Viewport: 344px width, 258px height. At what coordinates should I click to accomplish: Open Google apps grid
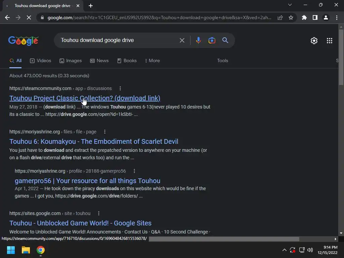pos(330,41)
